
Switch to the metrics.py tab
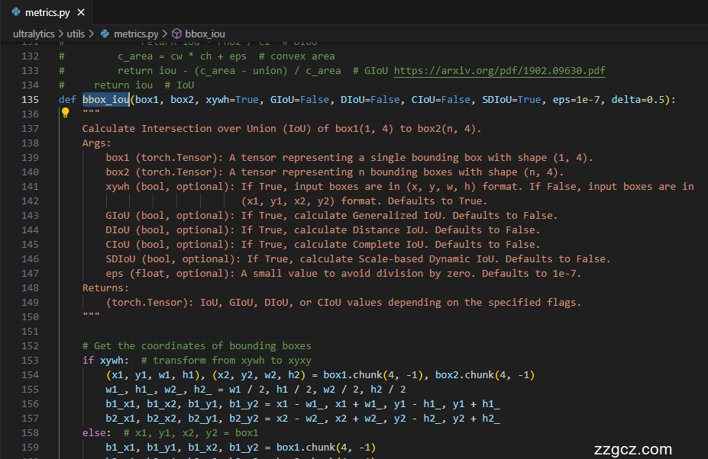tap(47, 13)
